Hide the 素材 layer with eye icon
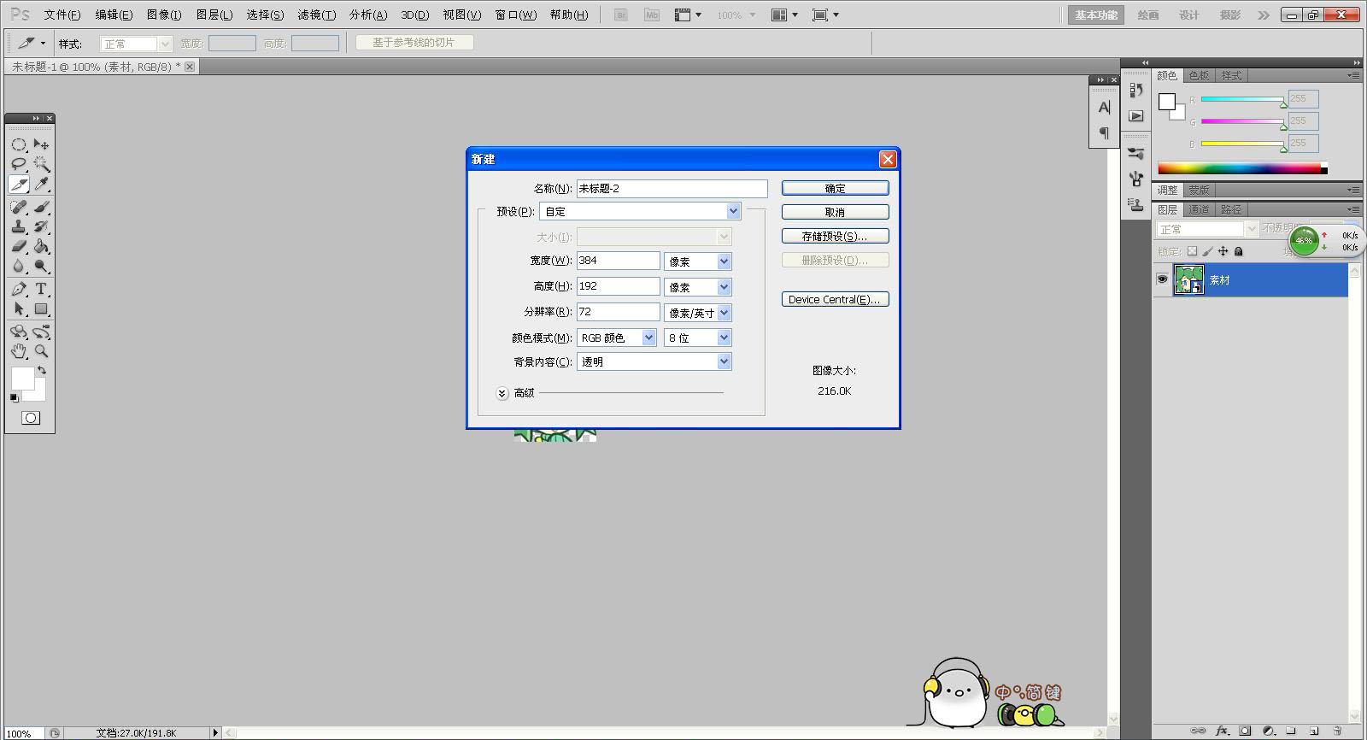Image resolution: width=1367 pixels, height=740 pixels. tap(1162, 279)
